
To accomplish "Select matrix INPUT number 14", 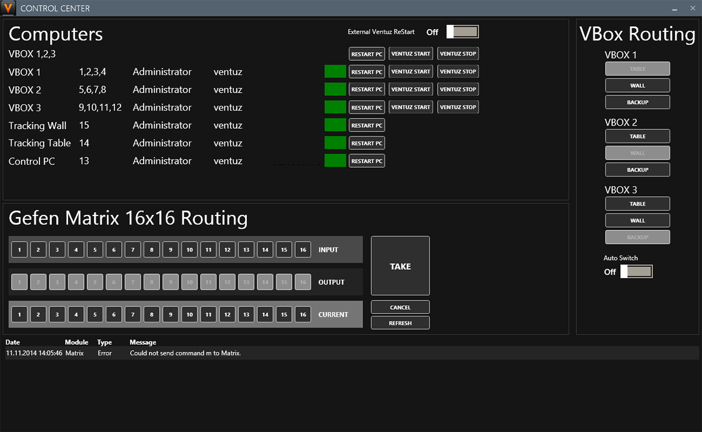I will coord(265,249).
